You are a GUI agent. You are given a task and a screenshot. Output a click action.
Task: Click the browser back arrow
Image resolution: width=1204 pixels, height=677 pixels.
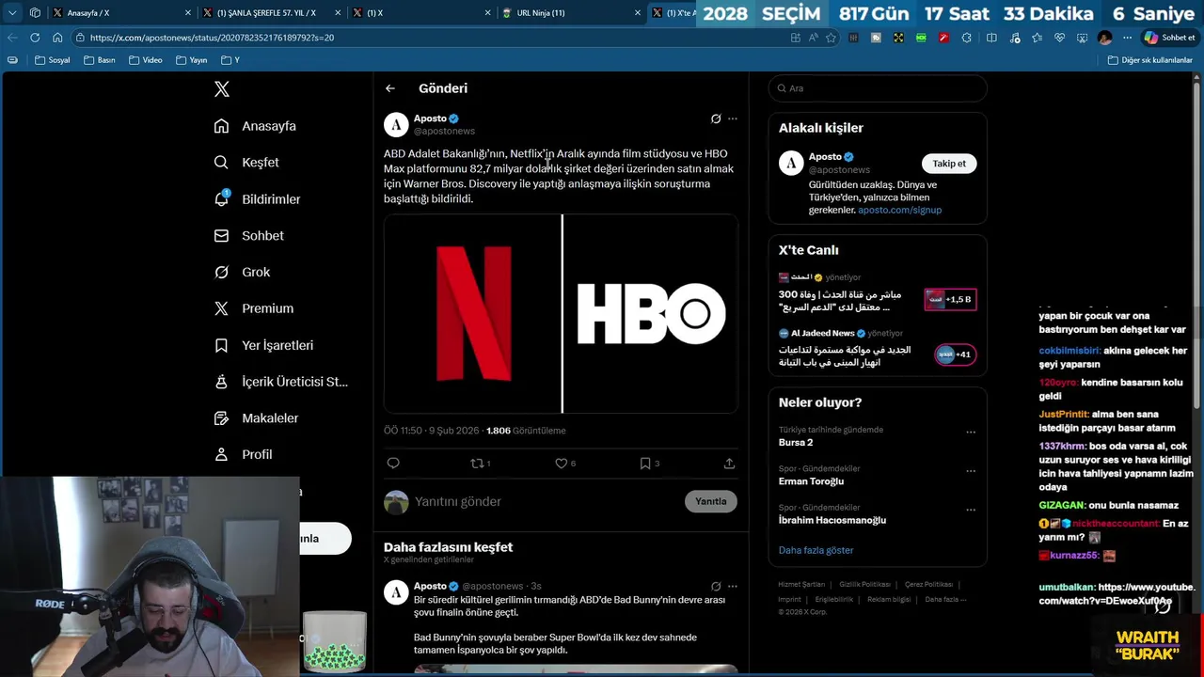[x=12, y=38]
